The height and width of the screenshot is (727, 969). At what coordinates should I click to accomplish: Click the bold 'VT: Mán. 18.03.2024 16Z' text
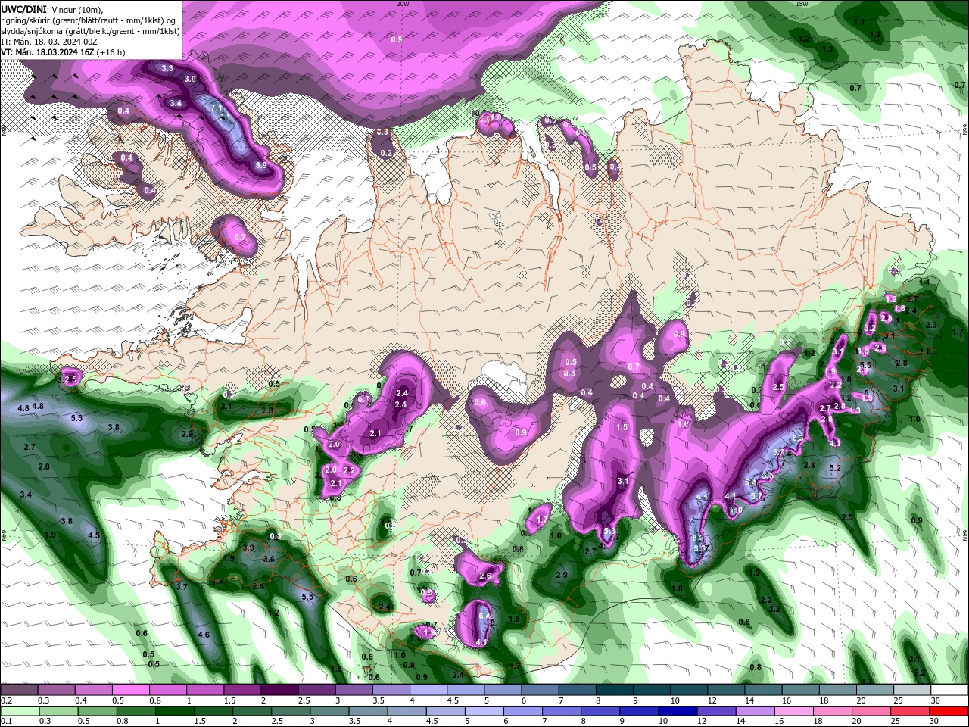[47, 52]
